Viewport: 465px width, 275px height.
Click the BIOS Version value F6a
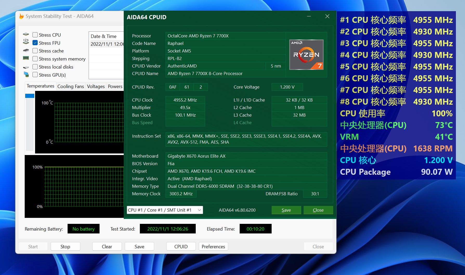pos(246,164)
